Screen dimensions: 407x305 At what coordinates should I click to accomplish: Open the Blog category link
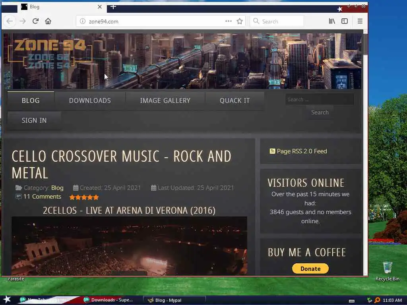click(x=57, y=188)
